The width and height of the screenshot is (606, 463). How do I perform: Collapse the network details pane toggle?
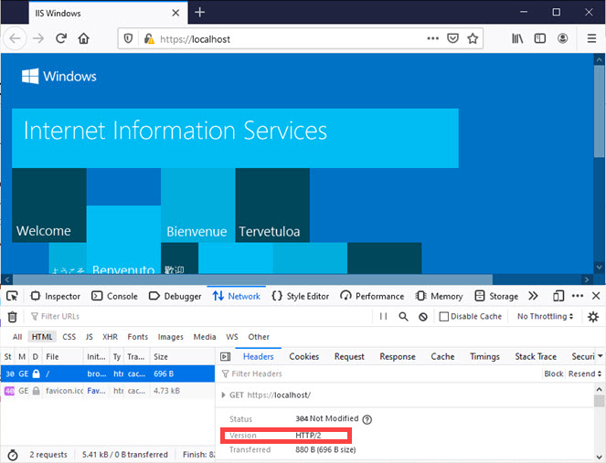coord(225,357)
